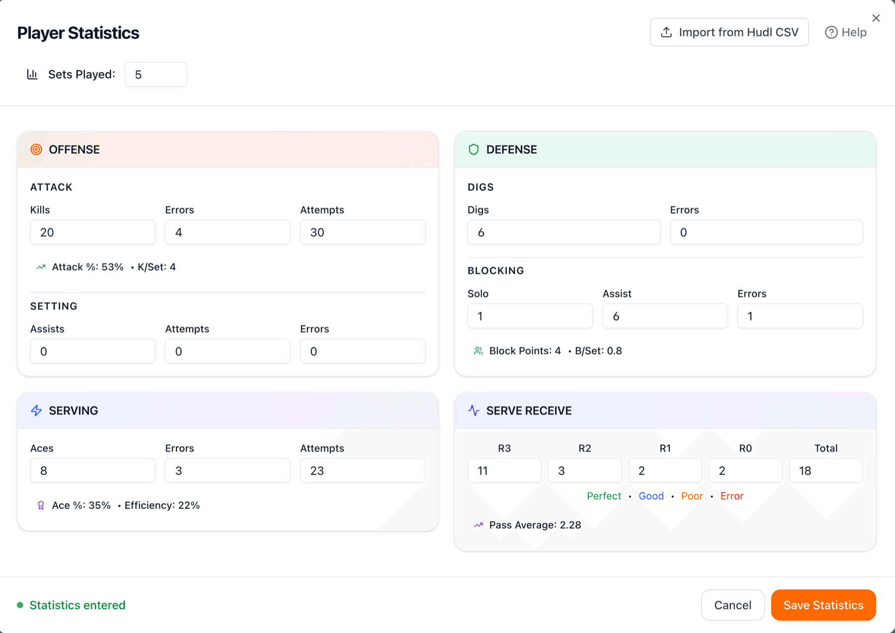Click the bar chart icon beside Sets Played

(x=32, y=74)
